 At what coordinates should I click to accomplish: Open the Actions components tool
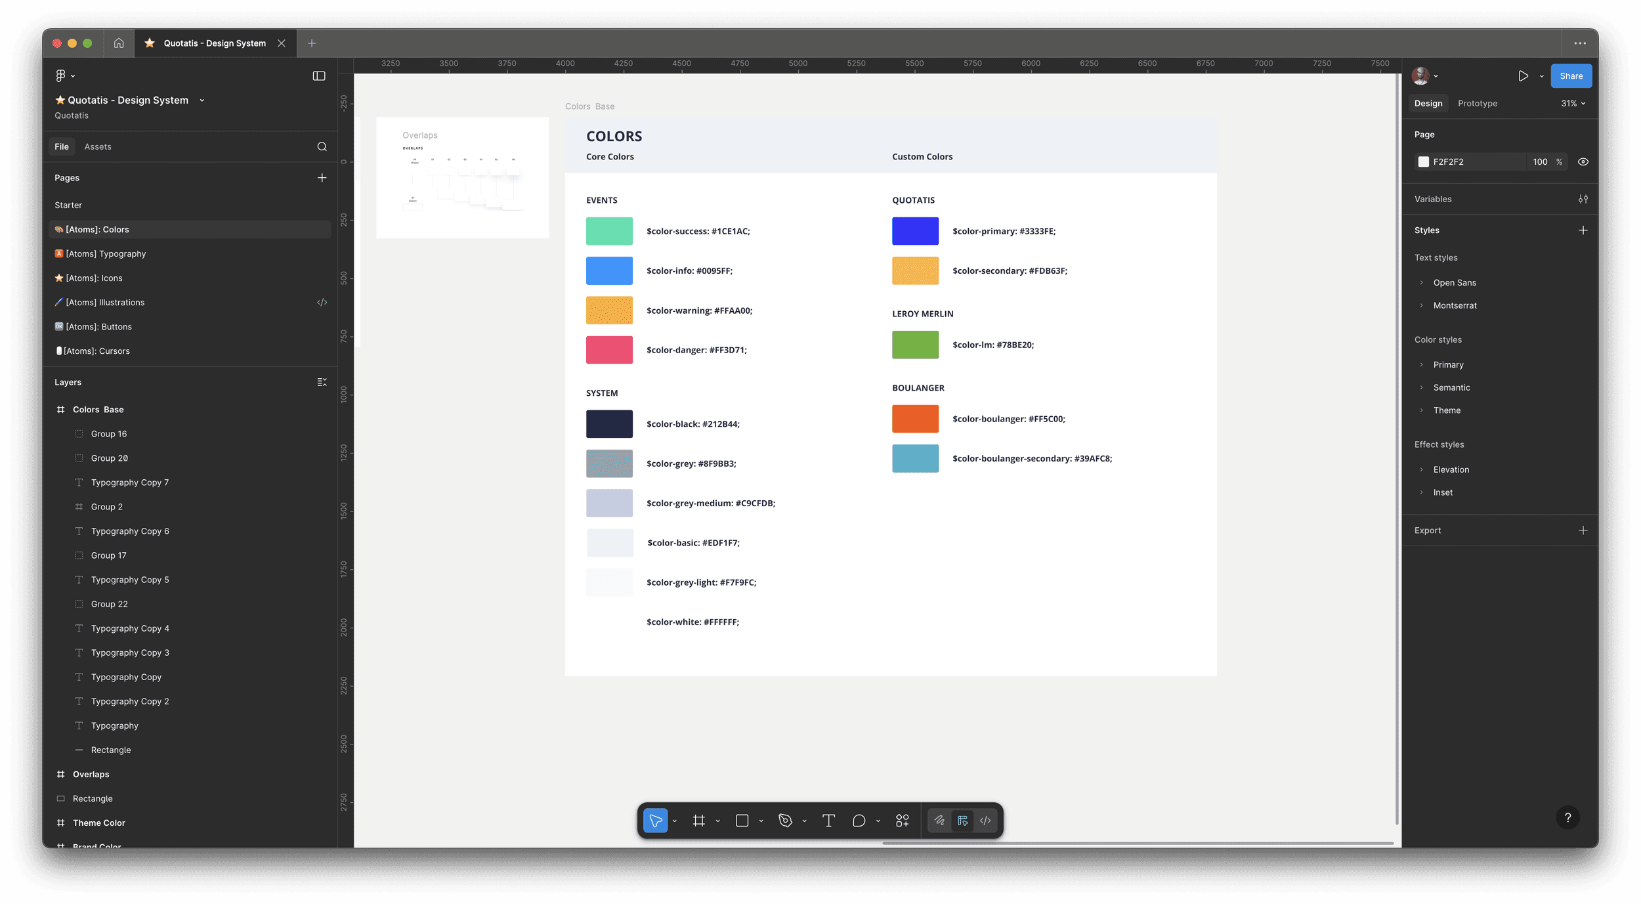click(x=902, y=821)
